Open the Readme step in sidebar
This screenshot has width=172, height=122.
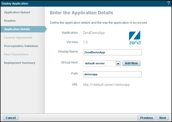pos(10,21)
